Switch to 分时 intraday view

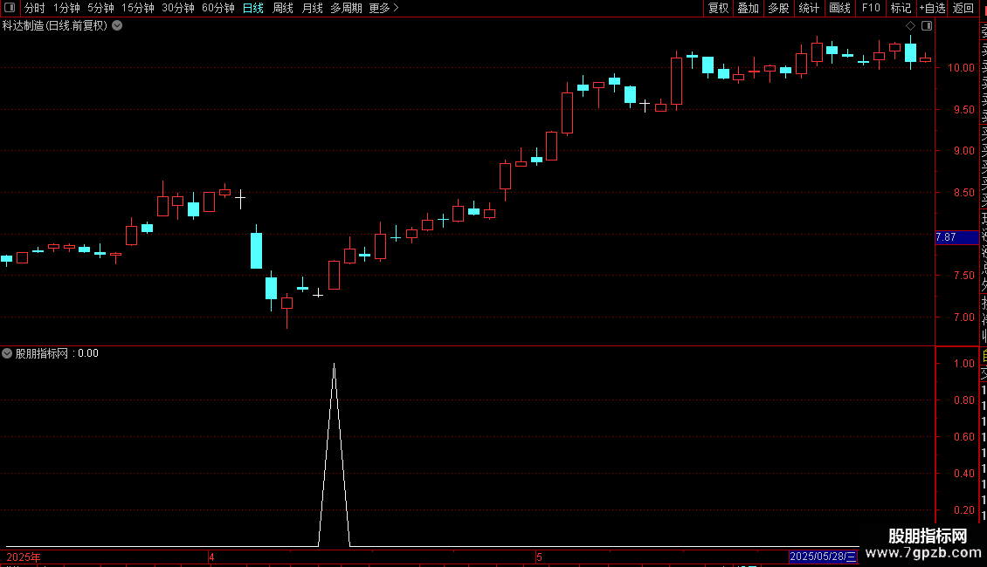35,8
